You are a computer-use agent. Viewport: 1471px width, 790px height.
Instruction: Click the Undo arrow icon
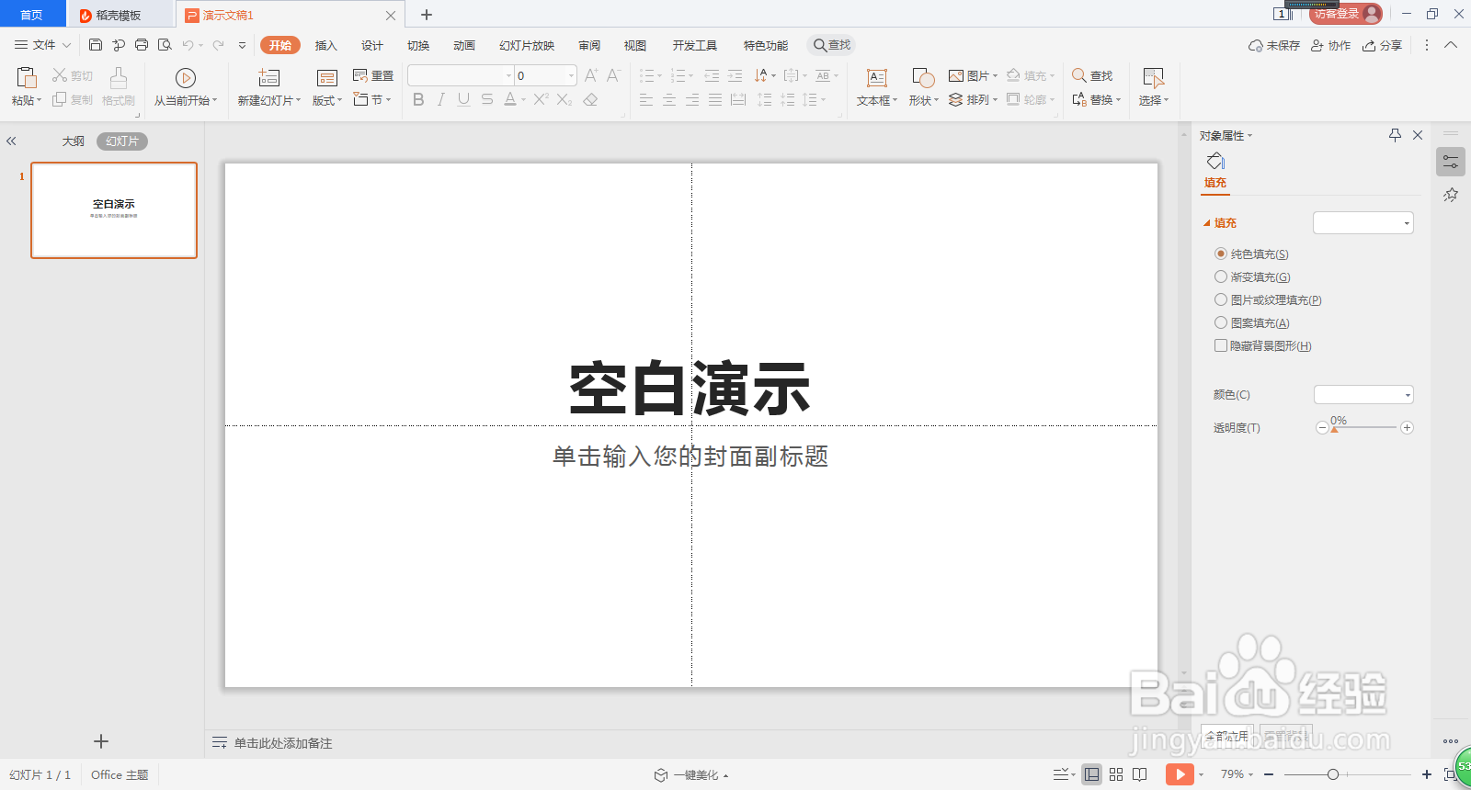(188, 45)
